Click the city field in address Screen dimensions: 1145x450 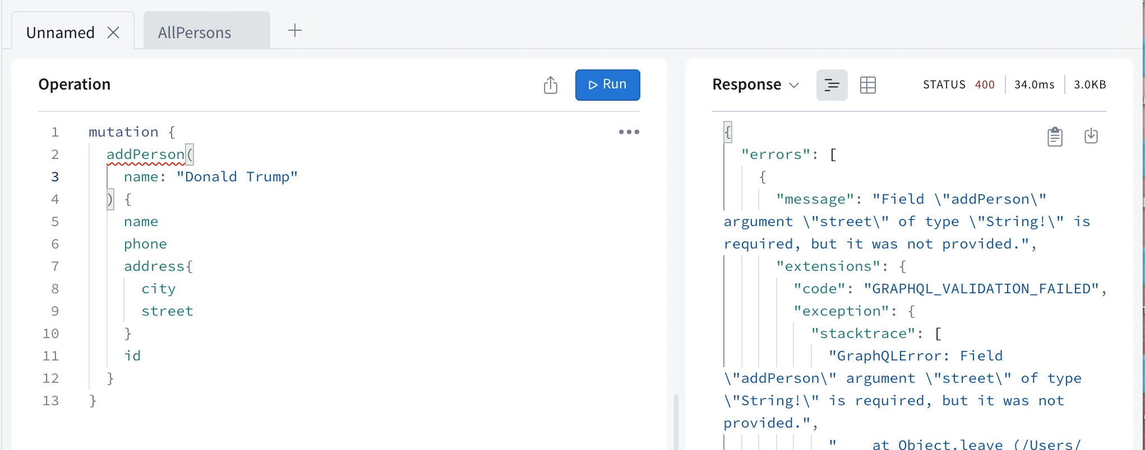pyautogui.click(x=159, y=289)
